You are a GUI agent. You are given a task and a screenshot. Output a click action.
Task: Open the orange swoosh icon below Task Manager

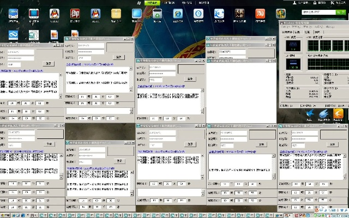[339, 114]
